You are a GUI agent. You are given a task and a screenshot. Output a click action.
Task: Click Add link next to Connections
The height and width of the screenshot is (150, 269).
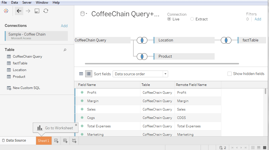click(64, 26)
